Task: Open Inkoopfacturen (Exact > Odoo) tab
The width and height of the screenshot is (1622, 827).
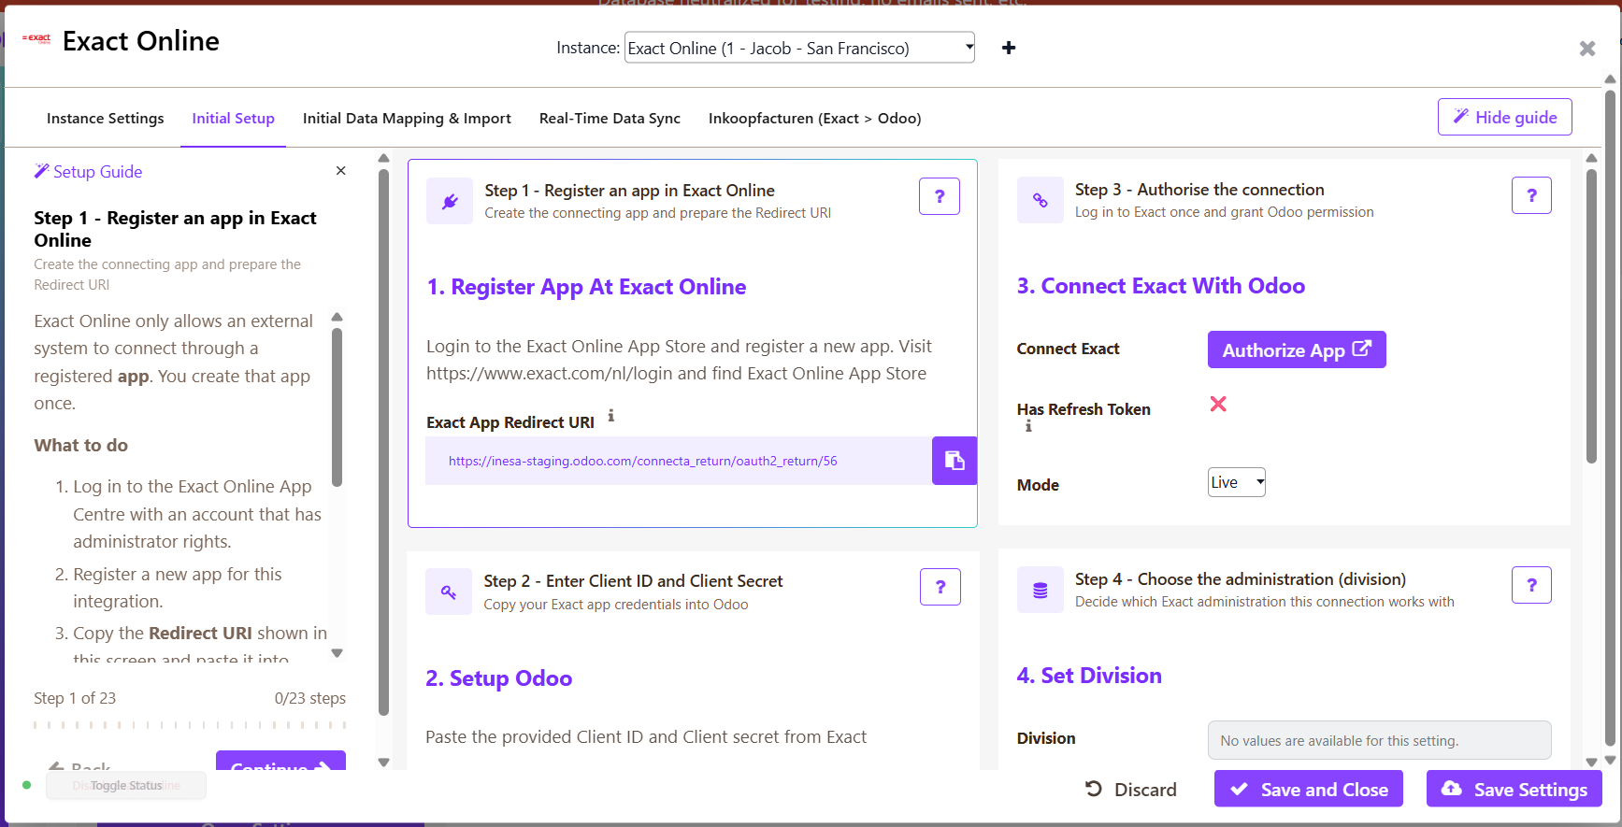Action: (x=814, y=118)
